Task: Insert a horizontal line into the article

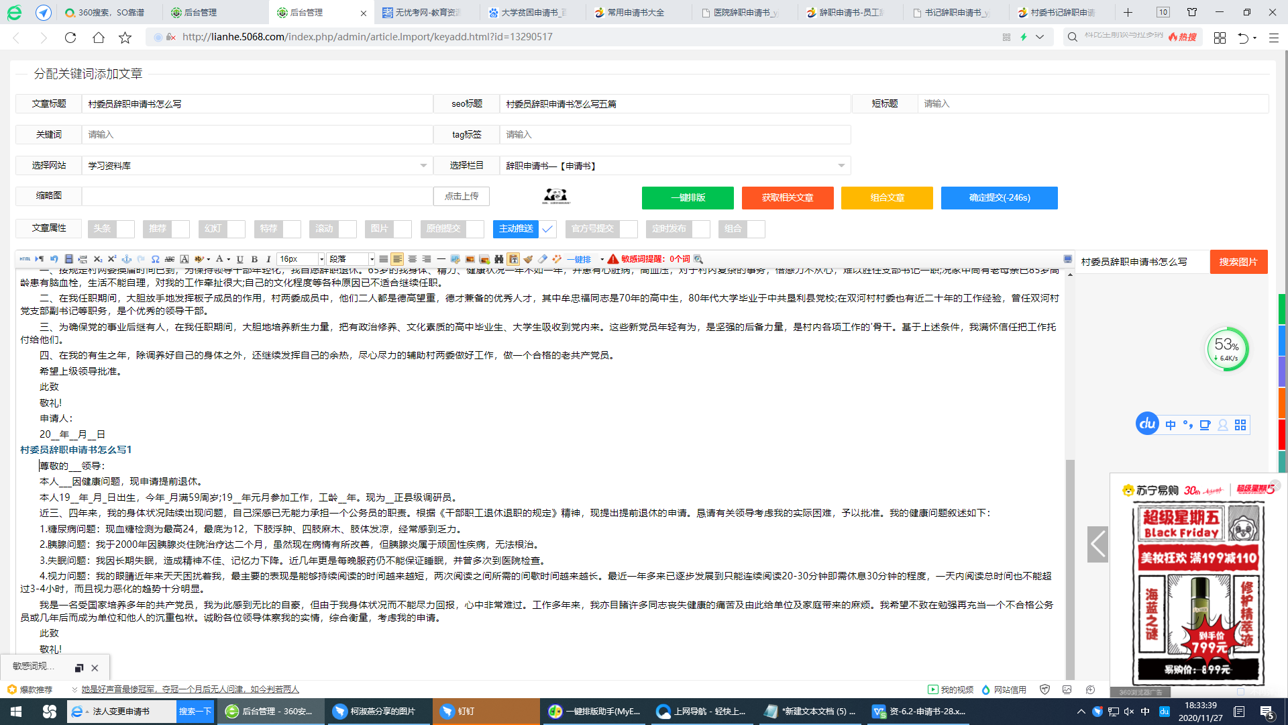Action: coord(441,259)
